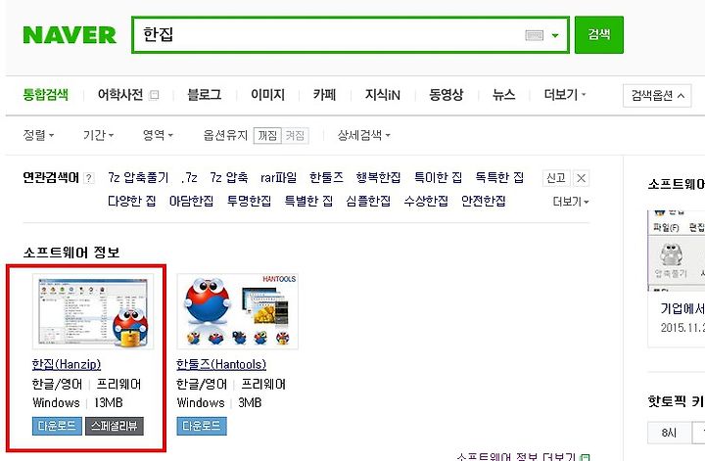Click the help question mark beside 연관검색어
This screenshot has height=461, width=705.
tap(89, 178)
